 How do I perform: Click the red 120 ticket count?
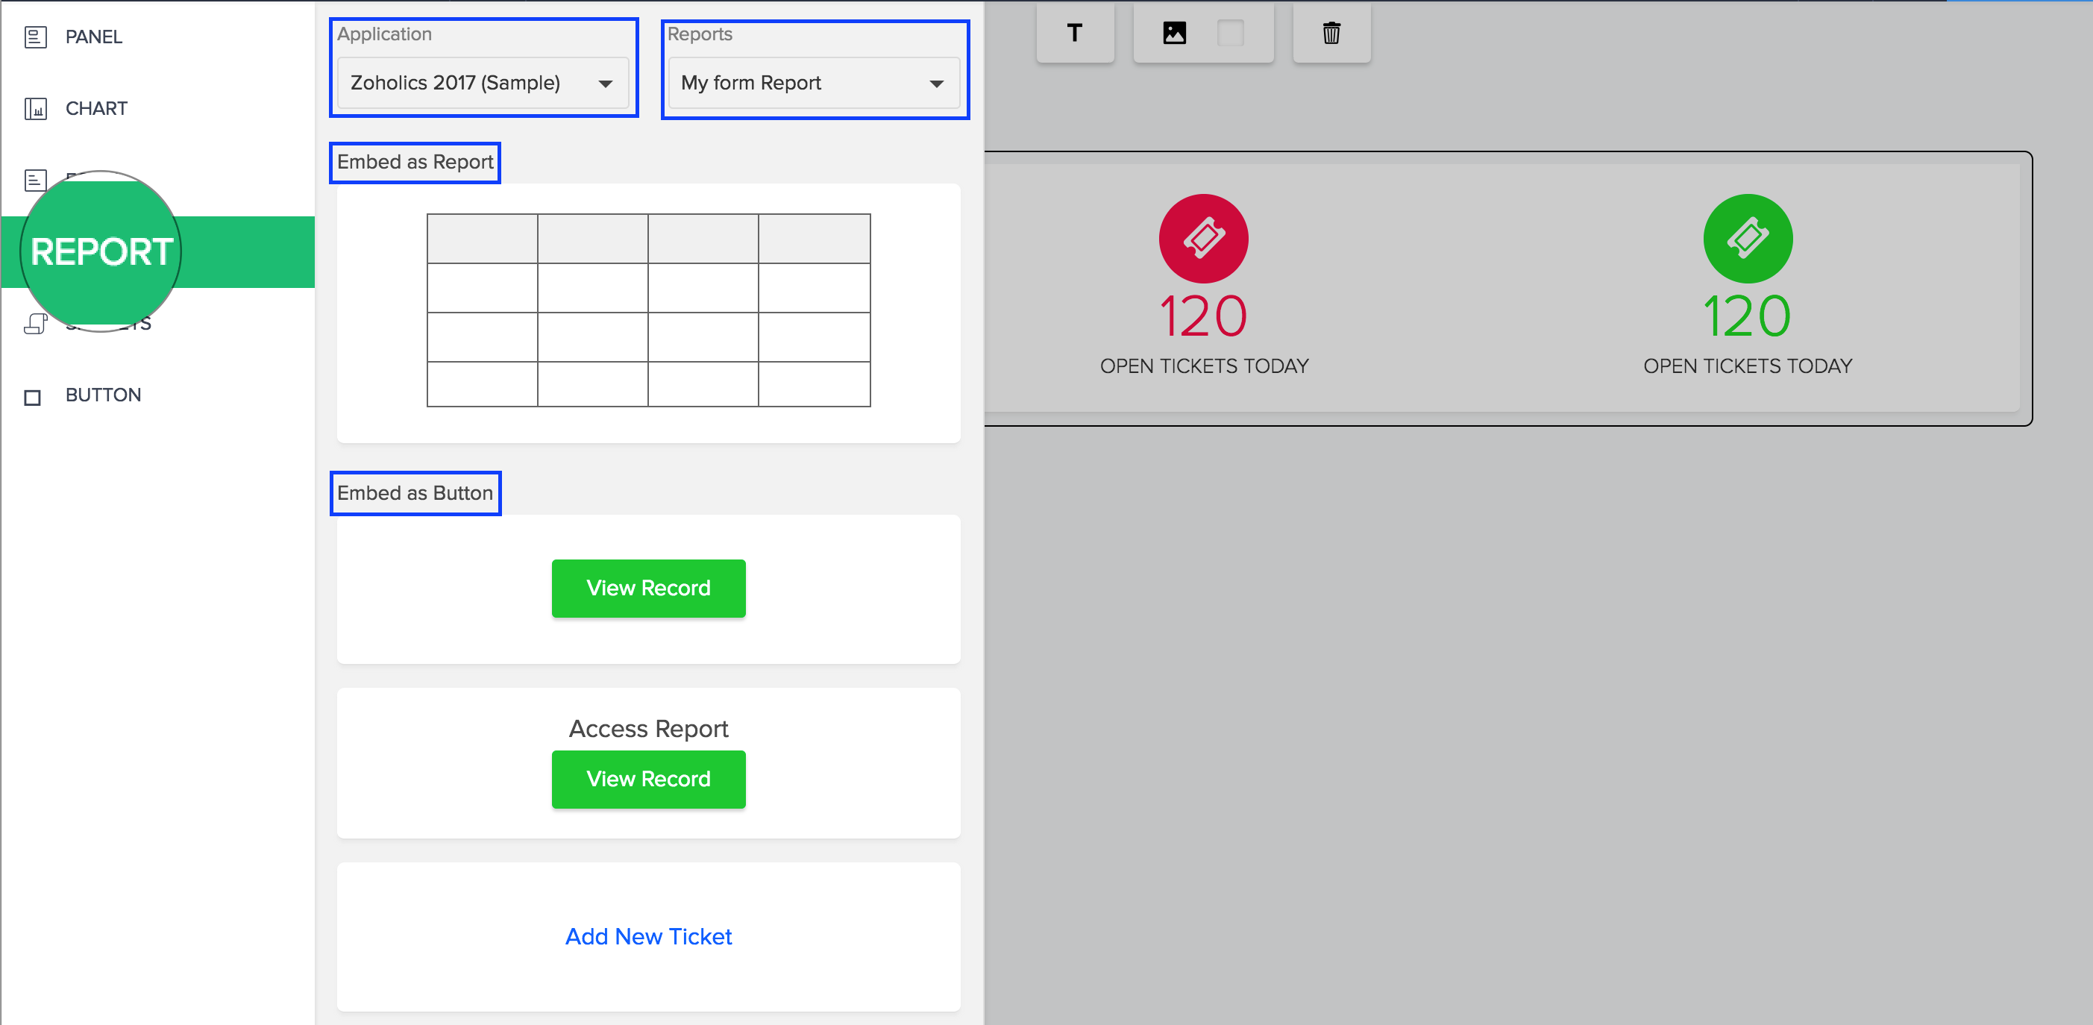click(1202, 316)
